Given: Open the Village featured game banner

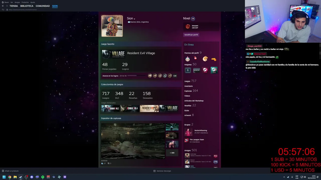Looking at the screenshot, I should [169, 108].
